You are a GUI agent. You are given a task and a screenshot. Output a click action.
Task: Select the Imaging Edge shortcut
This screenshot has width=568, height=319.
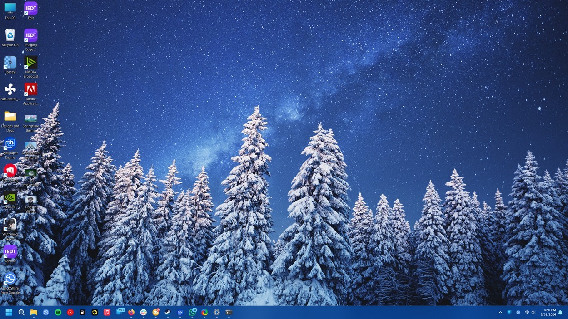click(30, 40)
